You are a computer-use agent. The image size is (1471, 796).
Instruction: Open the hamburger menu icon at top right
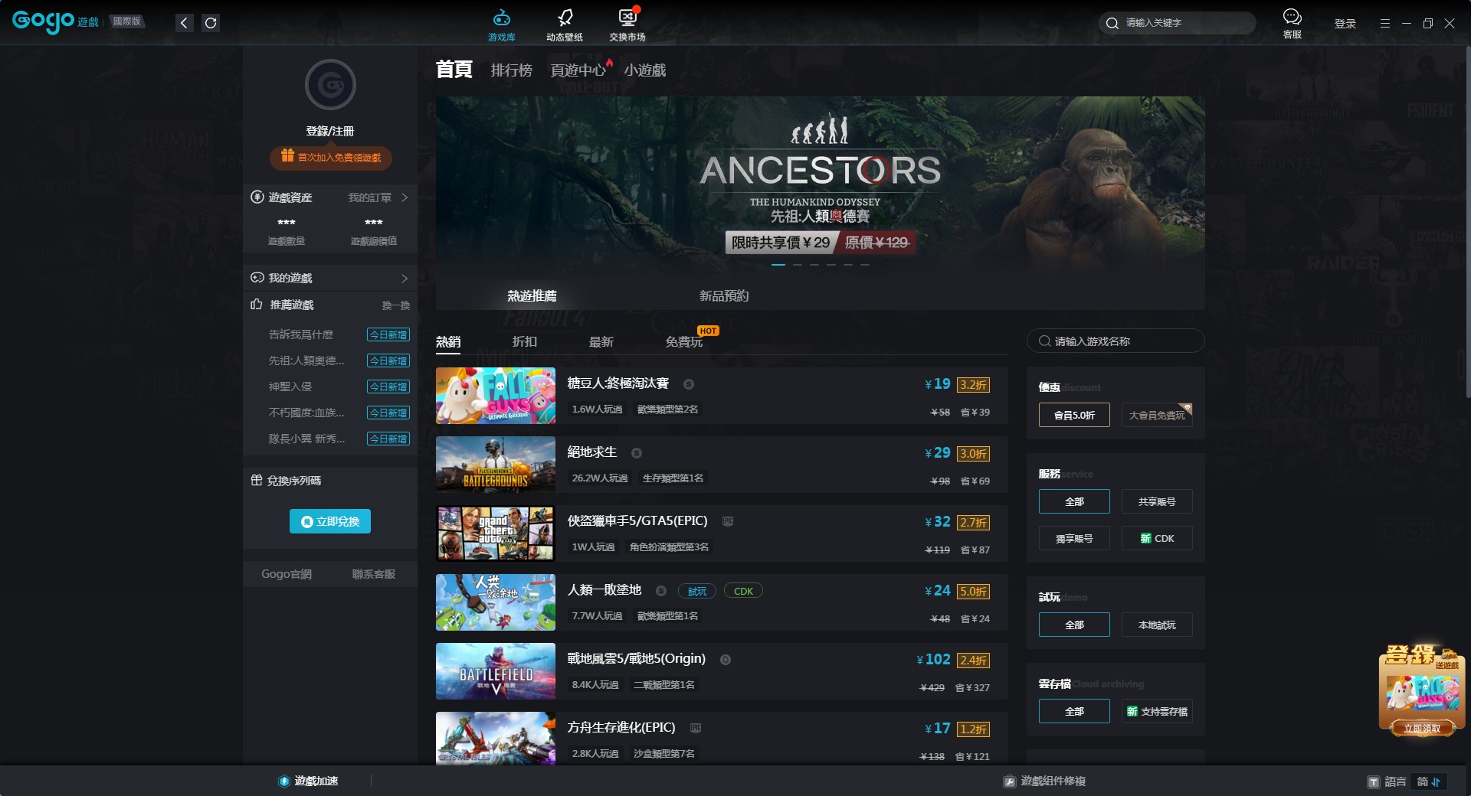(x=1384, y=24)
